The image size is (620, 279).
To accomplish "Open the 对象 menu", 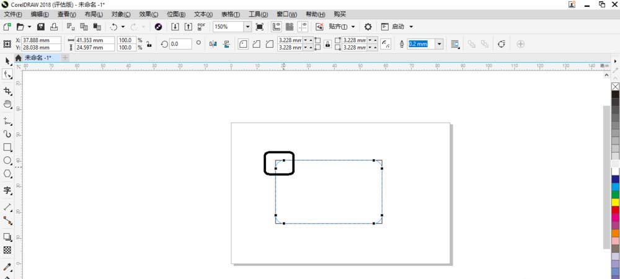I will [x=121, y=14].
